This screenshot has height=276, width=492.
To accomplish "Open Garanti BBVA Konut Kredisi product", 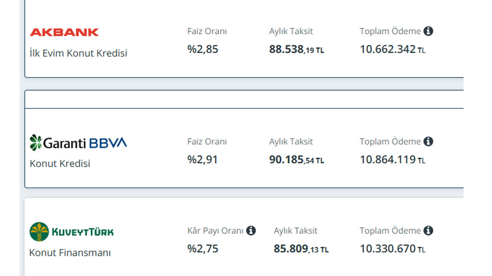I will click(x=60, y=164).
